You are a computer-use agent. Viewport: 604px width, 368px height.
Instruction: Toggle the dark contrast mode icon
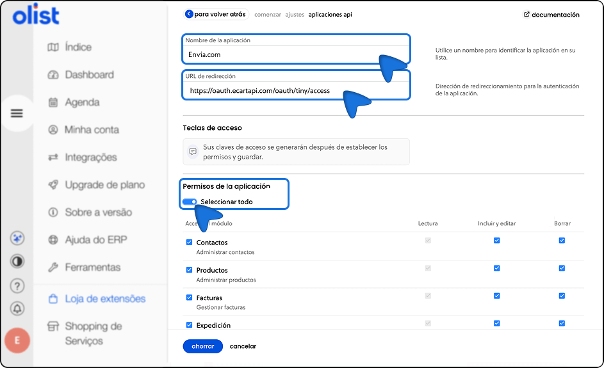click(17, 261)
